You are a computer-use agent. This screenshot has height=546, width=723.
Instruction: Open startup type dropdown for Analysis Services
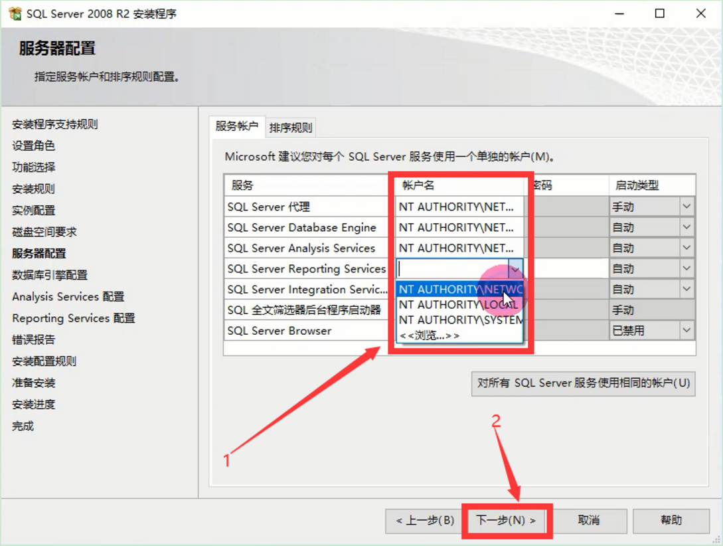tap(686, 248)
